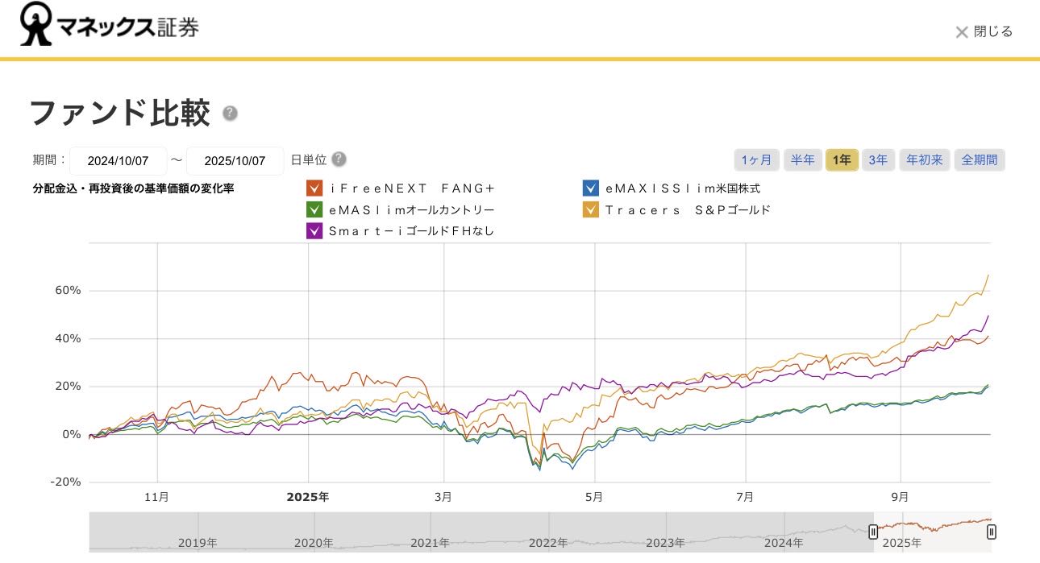The height and width of the screenshot is (563, 1040).
Task: Show 全期間 full period chart
Action: point(980,160)
